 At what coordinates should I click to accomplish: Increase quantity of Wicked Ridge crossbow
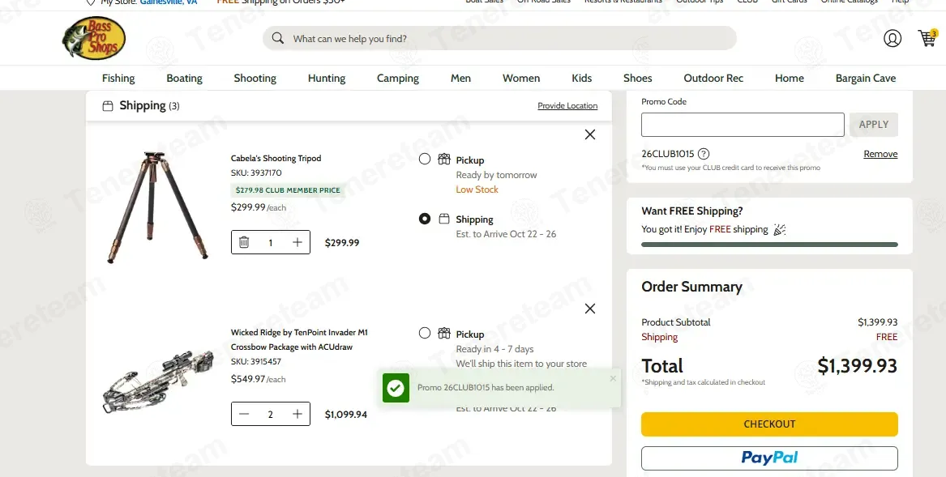(297, 415)
